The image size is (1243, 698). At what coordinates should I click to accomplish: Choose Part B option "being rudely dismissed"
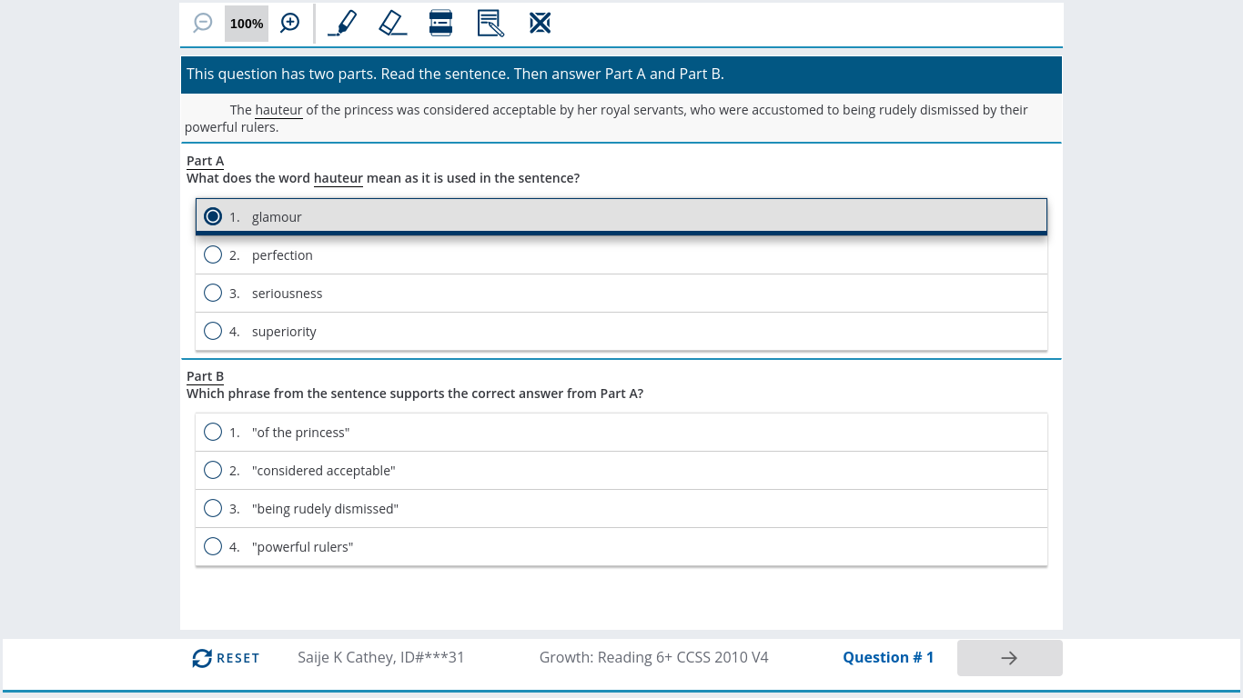[x=621, y=509]
